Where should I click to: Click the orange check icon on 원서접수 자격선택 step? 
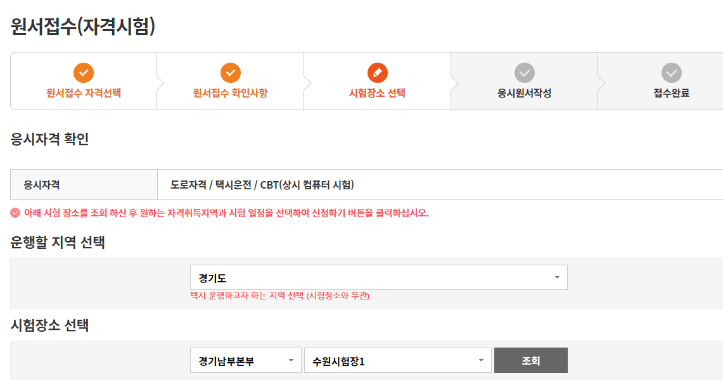(x=83, y=72)
